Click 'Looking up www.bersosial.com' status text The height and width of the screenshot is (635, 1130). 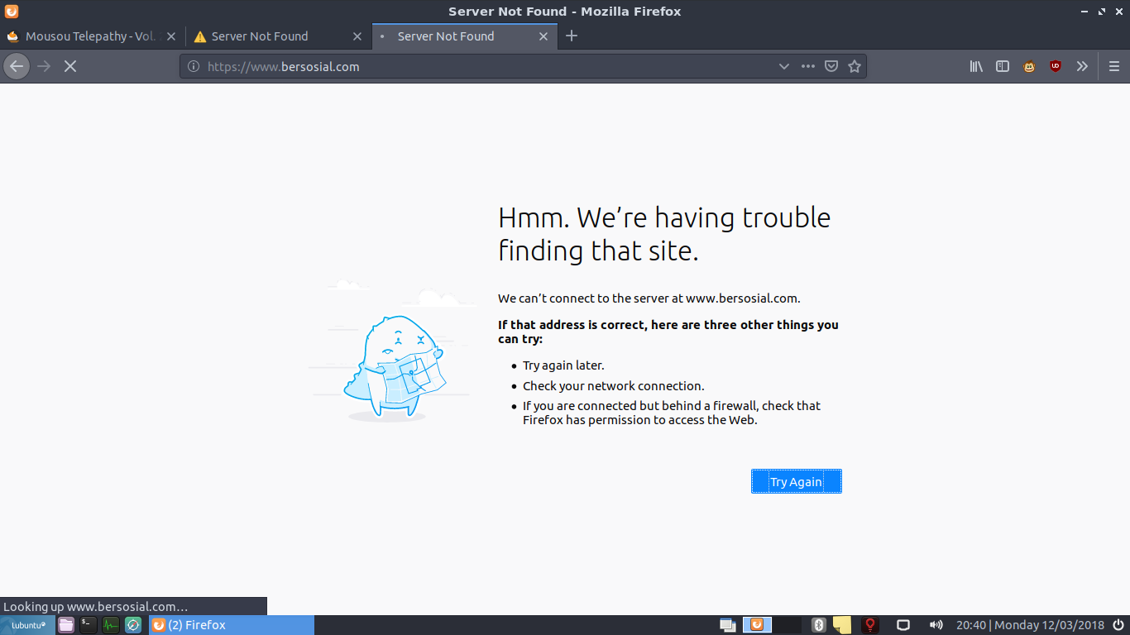point(96,607)
